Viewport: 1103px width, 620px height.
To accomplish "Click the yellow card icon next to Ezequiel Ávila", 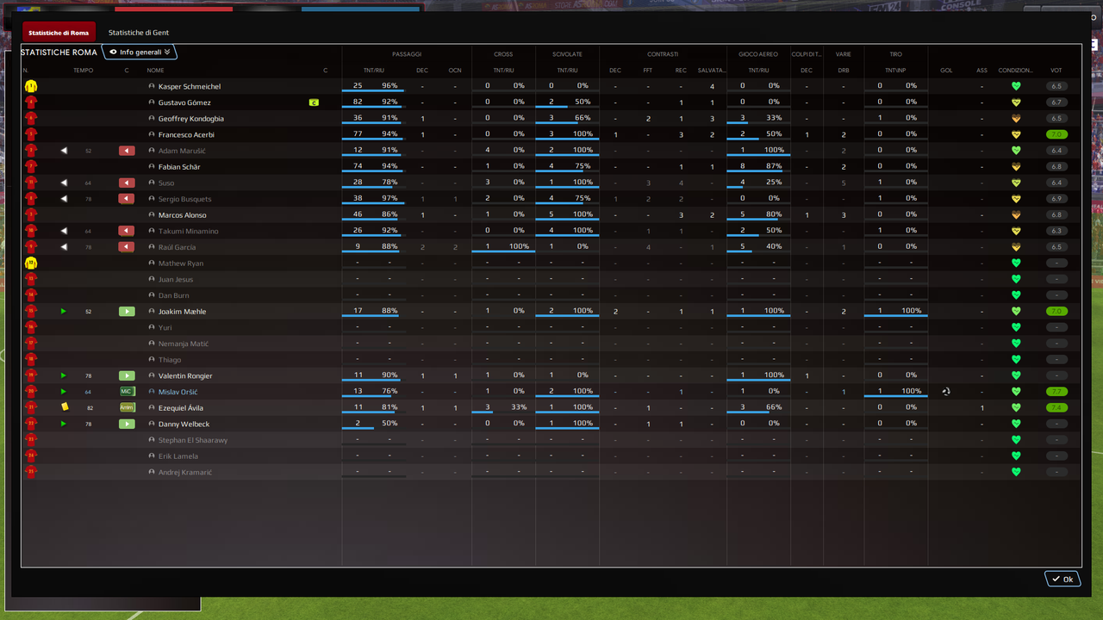I will pos(65,407).
